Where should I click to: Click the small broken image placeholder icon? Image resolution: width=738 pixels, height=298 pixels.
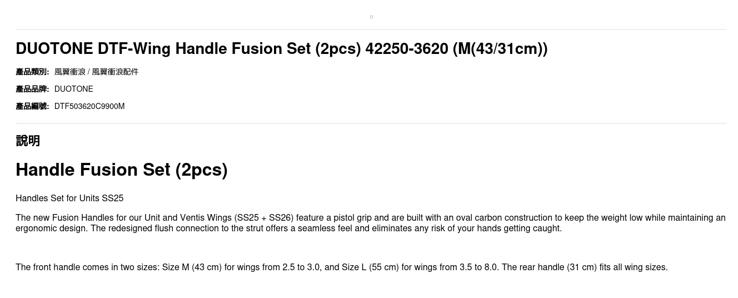point(371,17)
